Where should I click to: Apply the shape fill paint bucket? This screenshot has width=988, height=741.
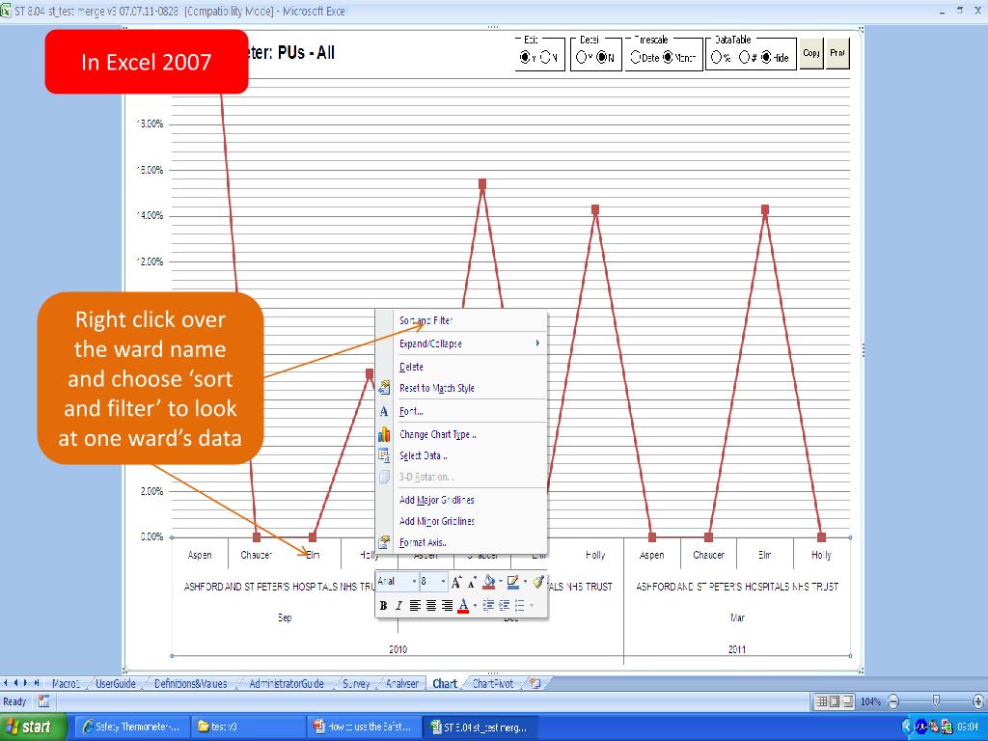point(488,582)
